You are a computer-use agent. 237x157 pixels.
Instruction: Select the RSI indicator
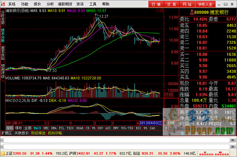tap(138, 128)
